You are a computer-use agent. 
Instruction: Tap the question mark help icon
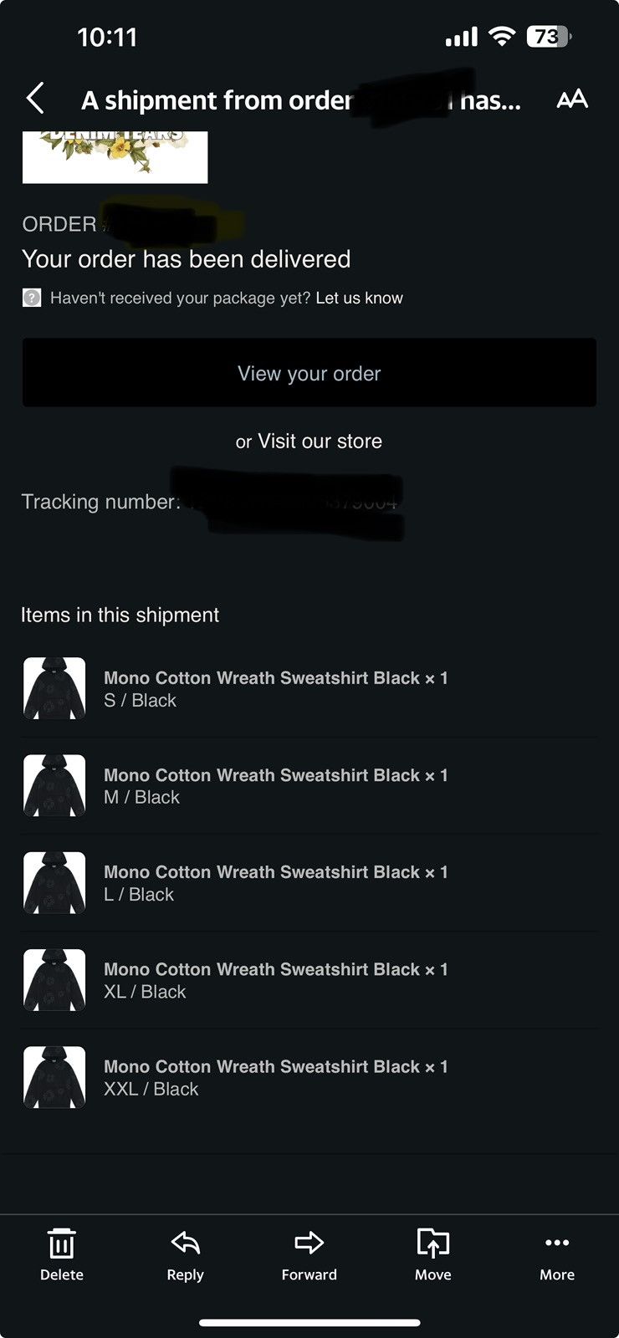[32, 298]
